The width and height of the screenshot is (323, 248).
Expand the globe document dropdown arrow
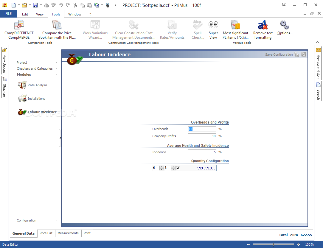tap(102, 5)
